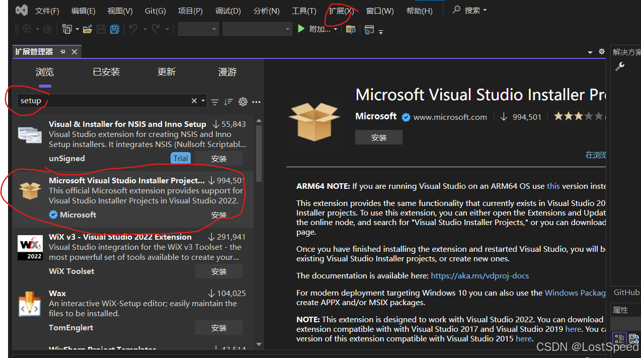641x358 pixels.
Task: Expand the attach button dropdown arrow
Action: tap(335, 29)
